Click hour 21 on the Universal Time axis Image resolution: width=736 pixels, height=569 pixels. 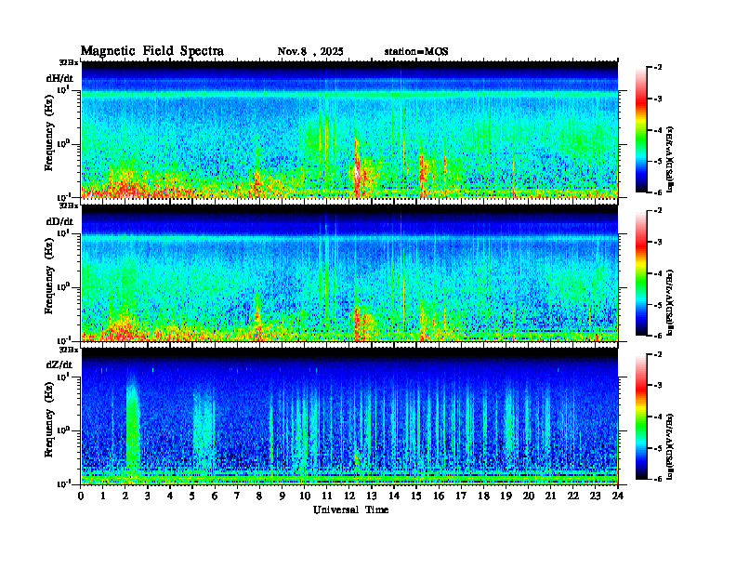point(550,496)
